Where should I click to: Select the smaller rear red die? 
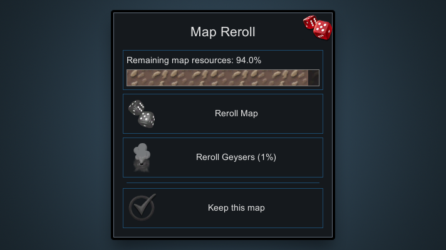[309, 22]
